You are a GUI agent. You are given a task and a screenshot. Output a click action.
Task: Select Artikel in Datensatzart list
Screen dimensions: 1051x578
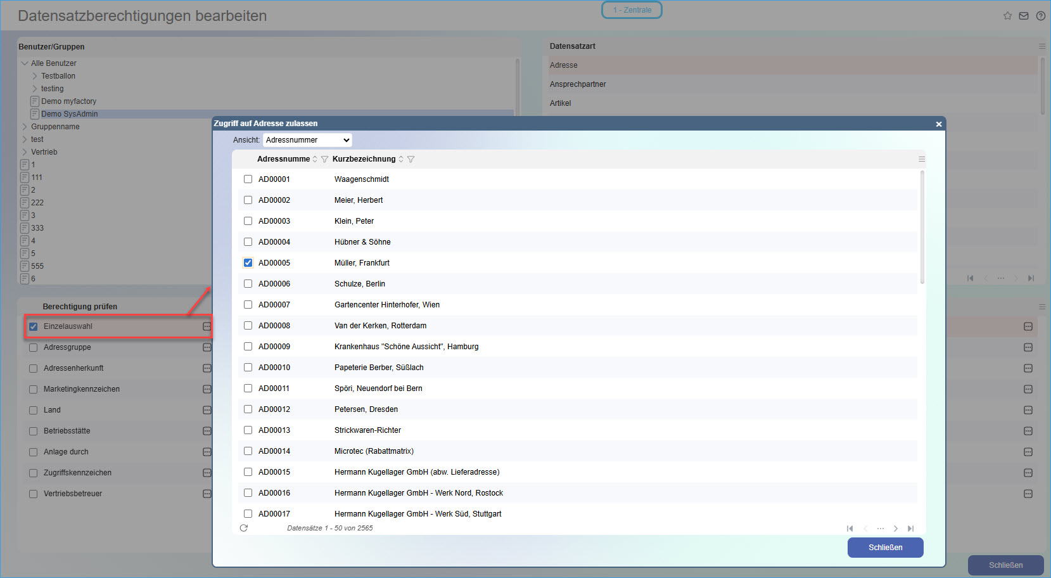[561, 103]
